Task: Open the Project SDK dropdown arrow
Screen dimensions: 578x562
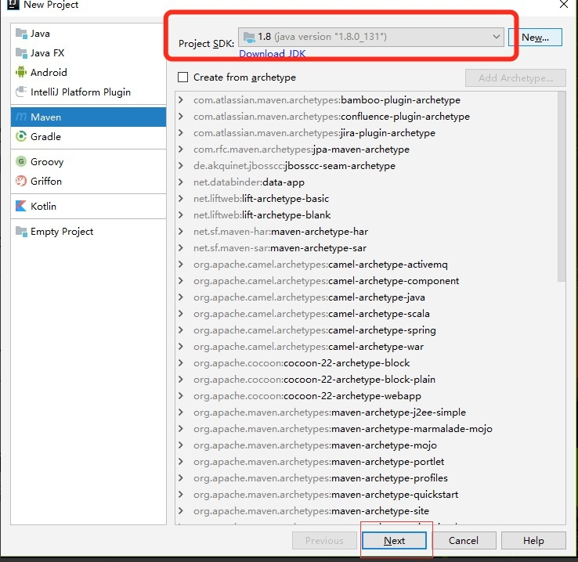Action: 497,37
